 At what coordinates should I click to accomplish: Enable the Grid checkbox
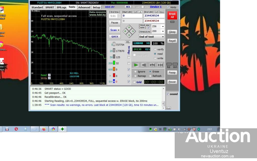(134, 82)
